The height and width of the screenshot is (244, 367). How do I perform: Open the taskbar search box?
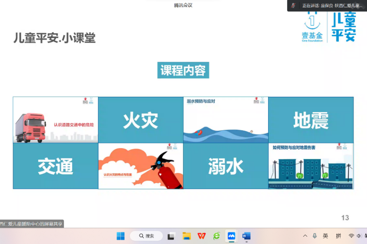coord(146,236)
